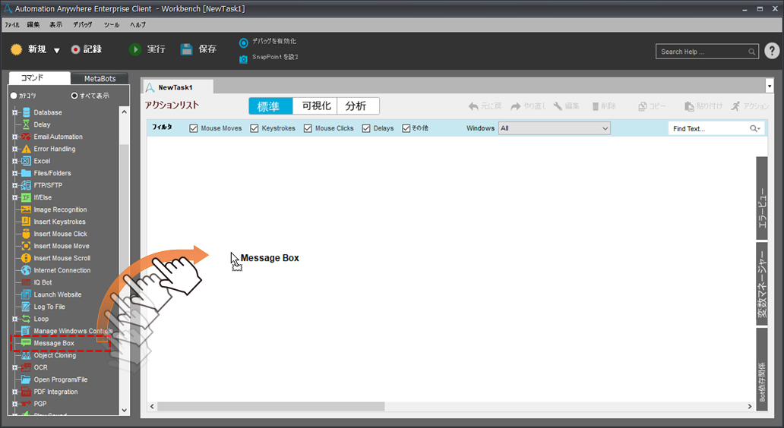
Task: Click the 保存 save button
Action: [199, 49]
